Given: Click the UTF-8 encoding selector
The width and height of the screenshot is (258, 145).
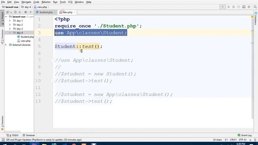Looking at the screenshot, I should [x=243, y=140].
